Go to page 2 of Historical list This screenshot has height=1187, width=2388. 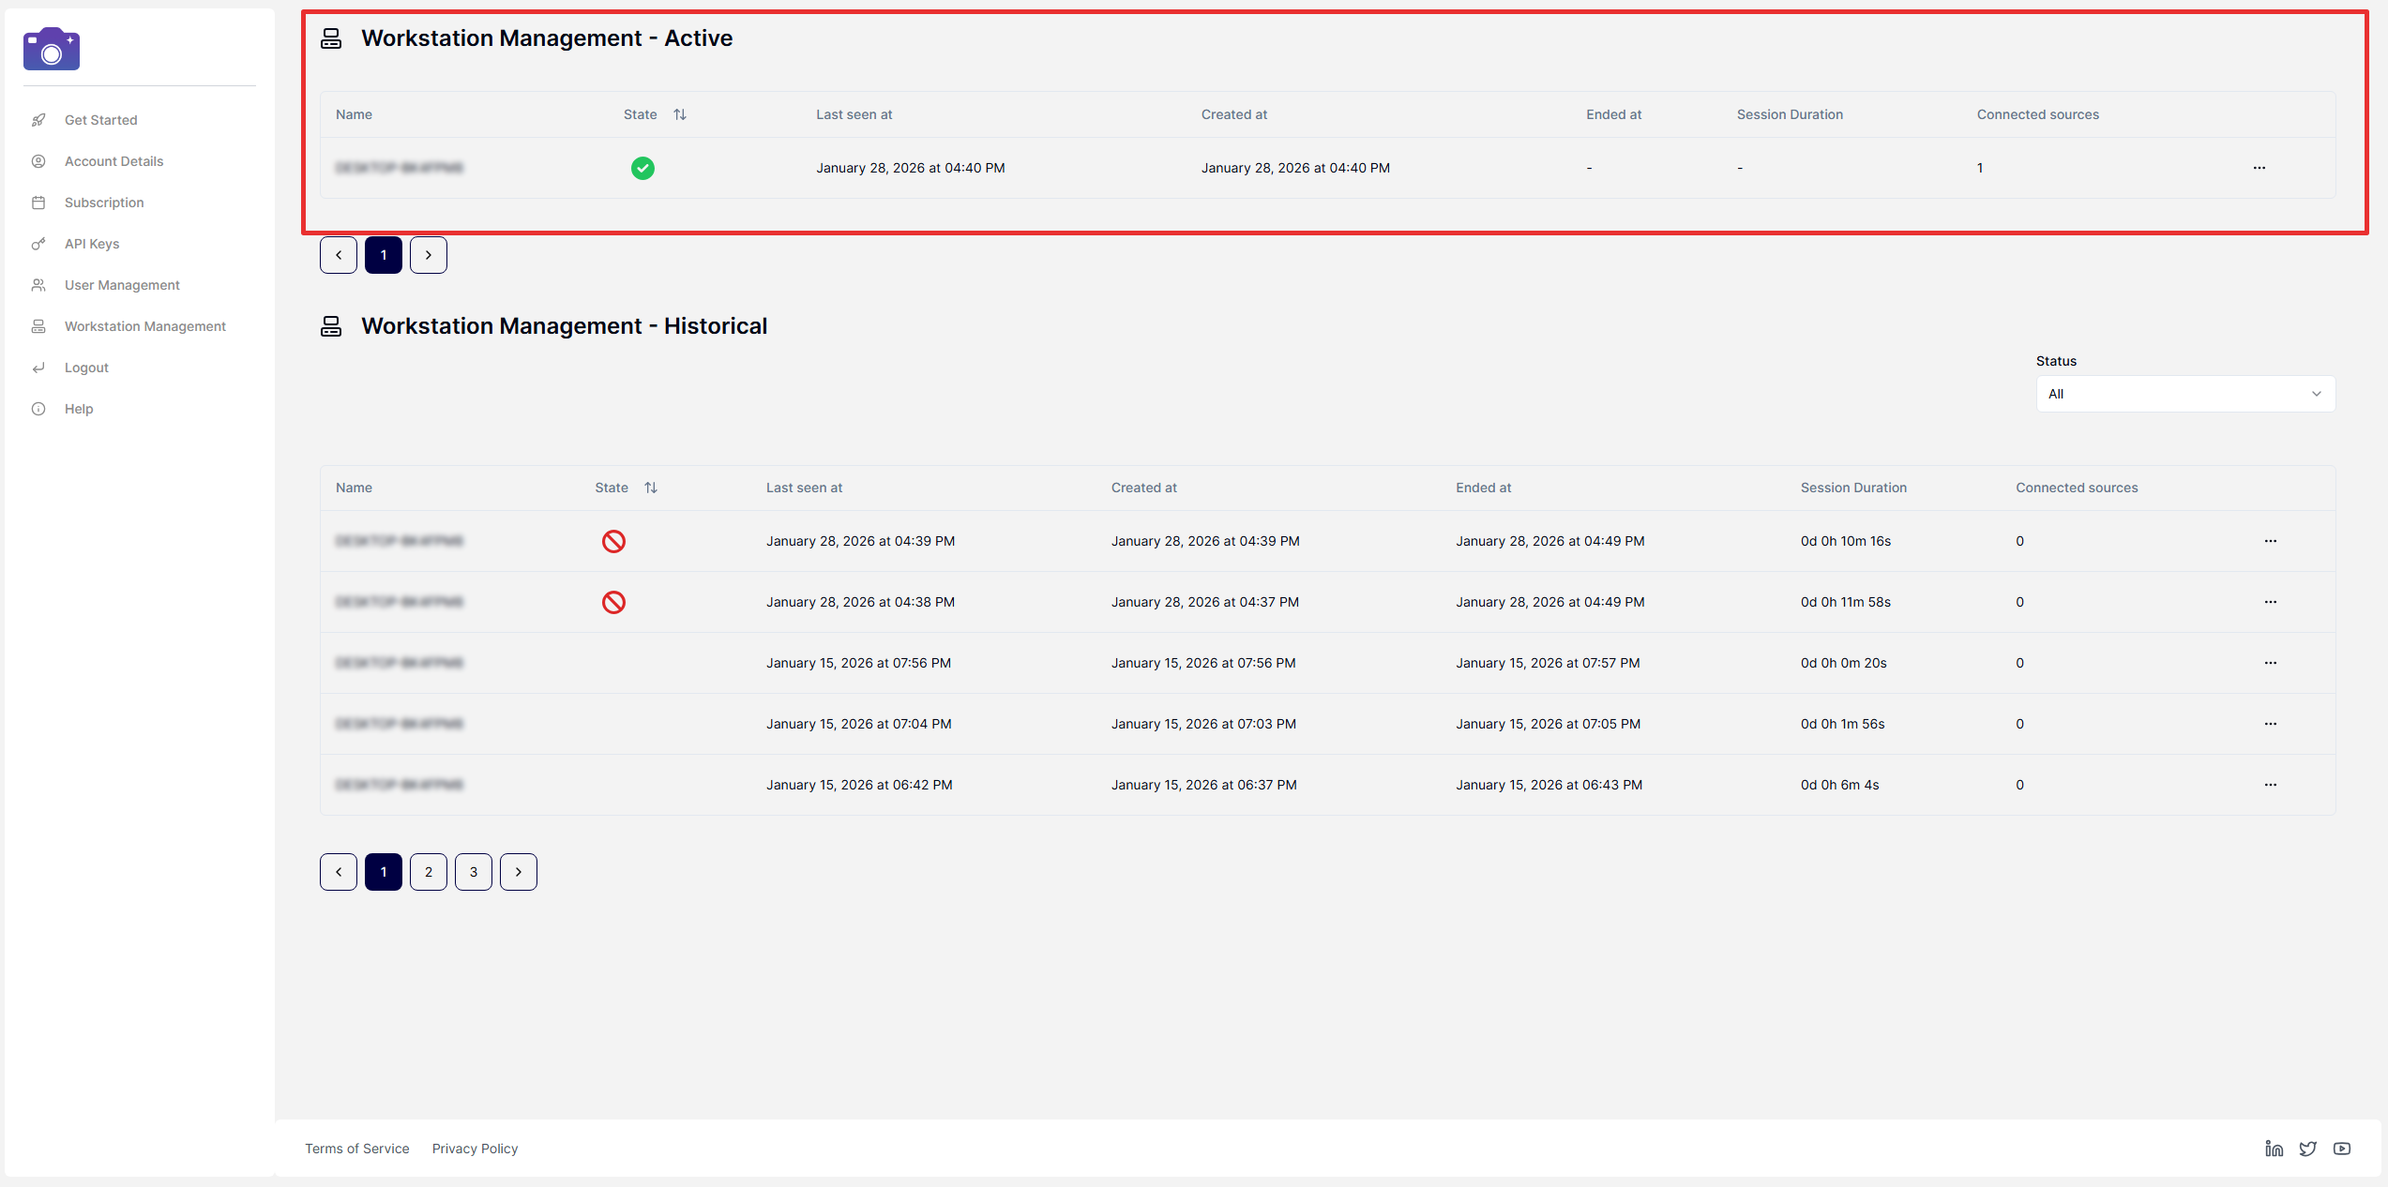tap(429, 872)
